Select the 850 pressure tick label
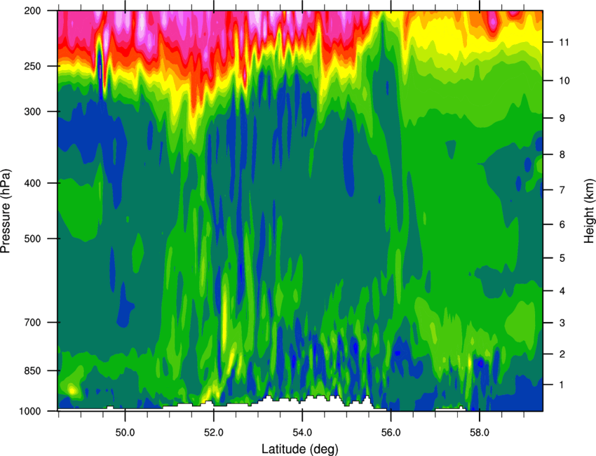 [x=33, y=371]
